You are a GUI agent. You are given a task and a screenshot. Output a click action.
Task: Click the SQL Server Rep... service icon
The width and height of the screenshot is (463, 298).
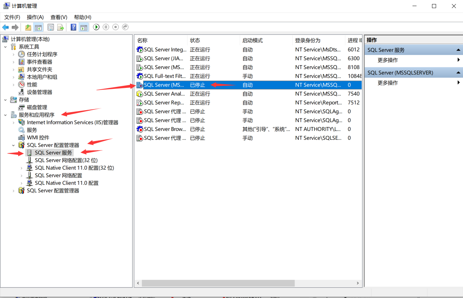coord(140,103)
